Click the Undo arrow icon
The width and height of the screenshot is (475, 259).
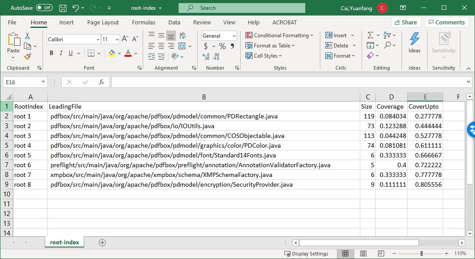click(x=75, y=8)
